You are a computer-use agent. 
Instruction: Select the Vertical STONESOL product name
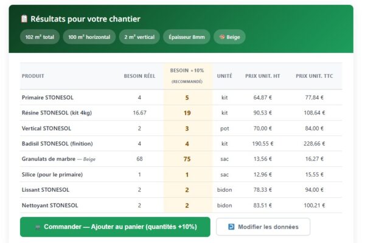(46, 129)
